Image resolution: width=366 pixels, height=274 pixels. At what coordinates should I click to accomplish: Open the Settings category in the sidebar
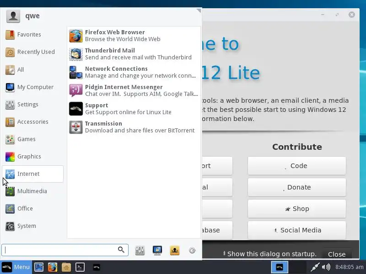tap(32, 105)
